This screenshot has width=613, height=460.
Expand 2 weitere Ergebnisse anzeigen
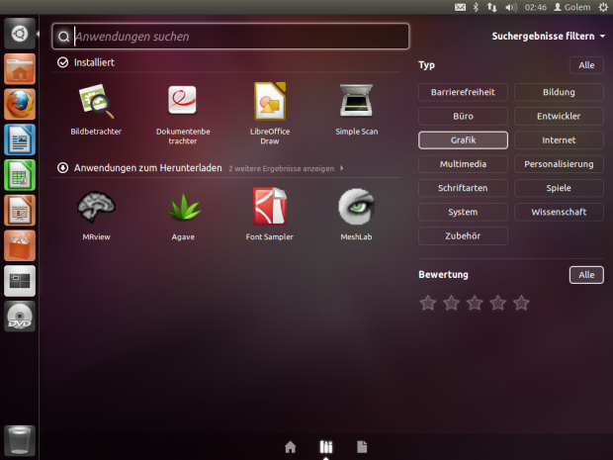(286, 168)
